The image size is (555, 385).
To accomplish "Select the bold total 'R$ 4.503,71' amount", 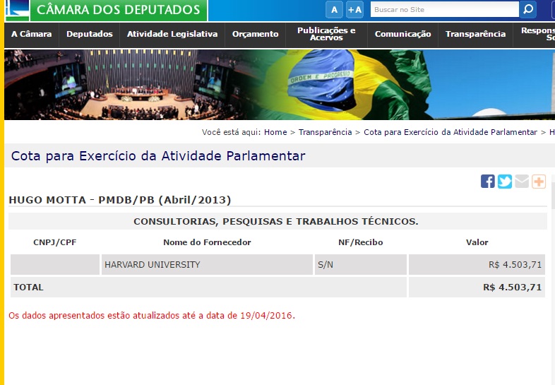I will click(x=512, y=288).
